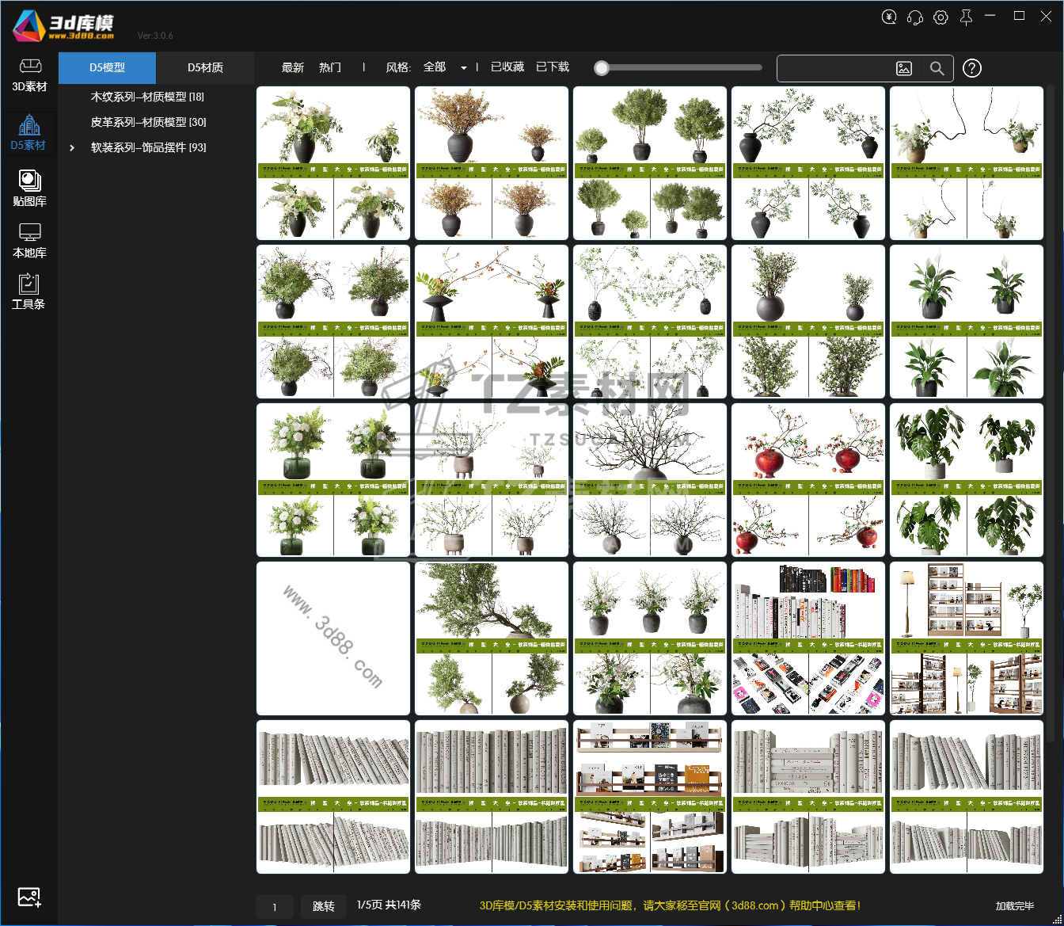Expand the 软装系列–饰品摆件 tree node

click(72, 147)
